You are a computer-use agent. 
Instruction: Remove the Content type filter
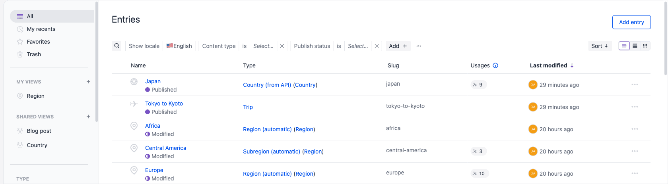(282, 46)
